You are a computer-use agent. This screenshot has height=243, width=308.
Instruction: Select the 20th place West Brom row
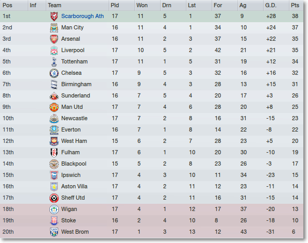[151, 232]
